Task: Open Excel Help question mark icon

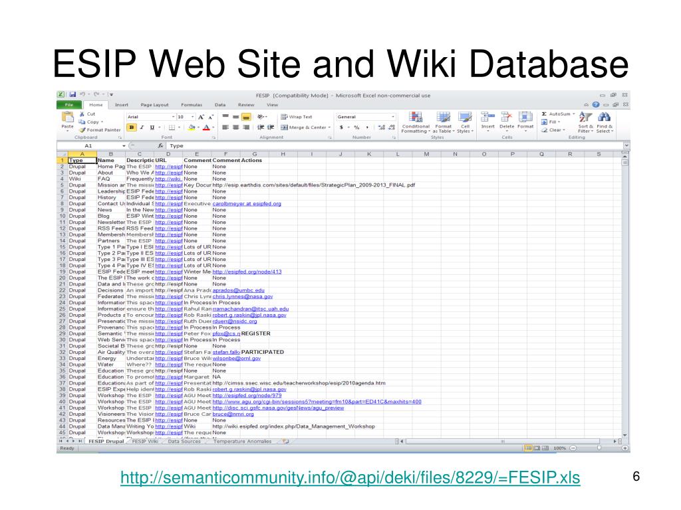Action: pyautogui.click(x=596, y=104)
